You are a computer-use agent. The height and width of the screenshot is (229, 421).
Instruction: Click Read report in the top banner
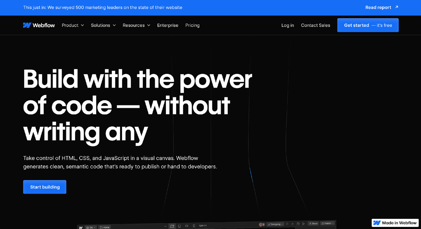(x=378, y=7)
